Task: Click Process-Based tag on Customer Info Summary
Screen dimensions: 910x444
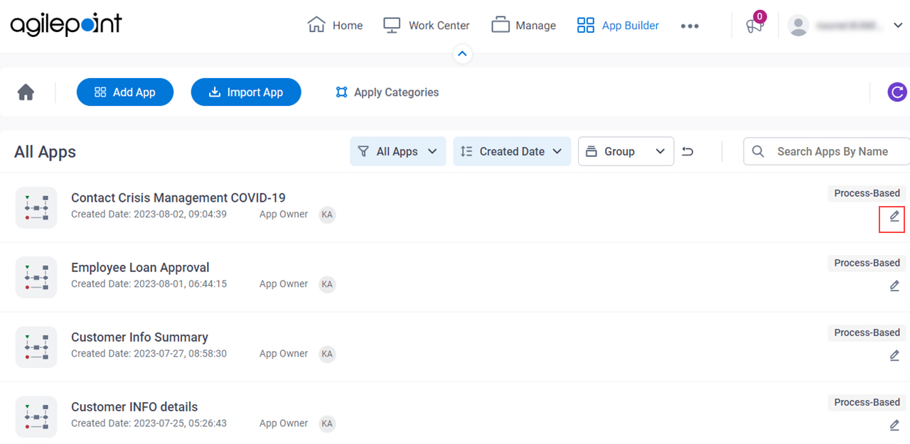Action: click(x=867, y=332)
